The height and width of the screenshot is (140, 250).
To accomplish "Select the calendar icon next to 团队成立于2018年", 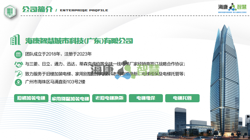I will 18,54.
